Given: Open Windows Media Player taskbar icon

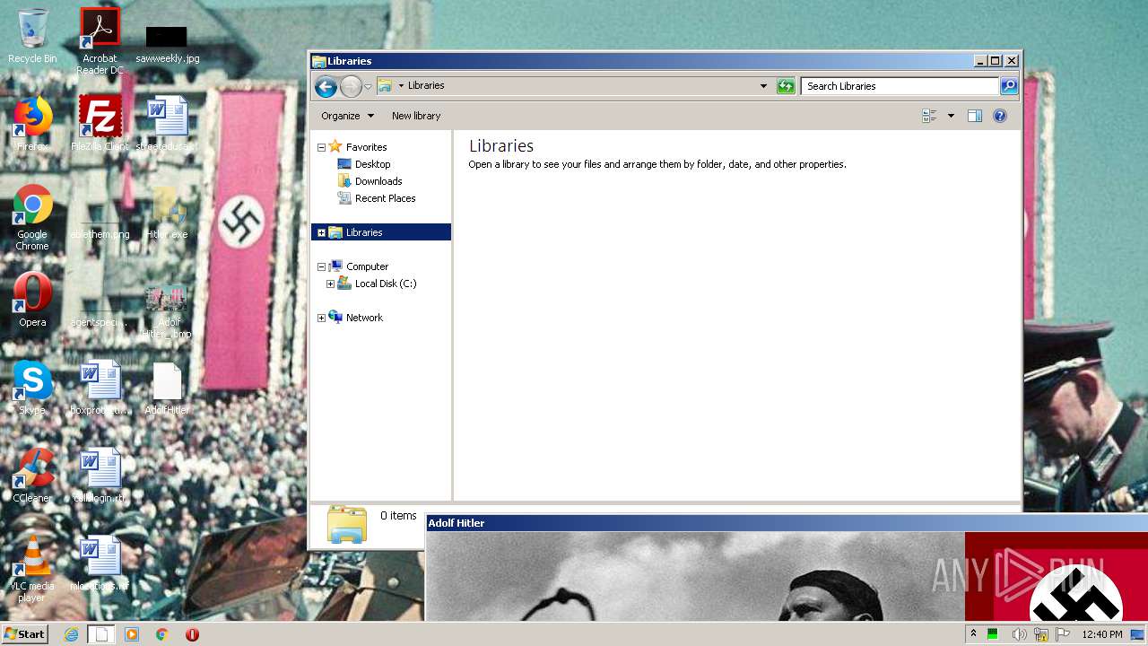Looking at the screenshot, I should pos(132,634).
